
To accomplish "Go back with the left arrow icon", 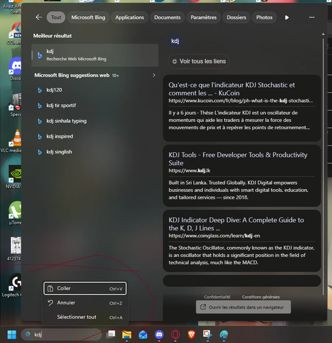I will click(39, 18).
